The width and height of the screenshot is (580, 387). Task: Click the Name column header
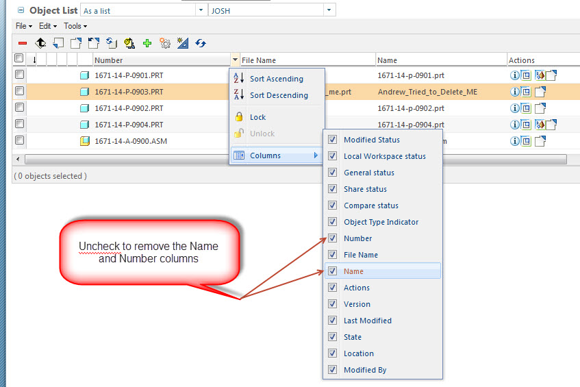[441, 60]
